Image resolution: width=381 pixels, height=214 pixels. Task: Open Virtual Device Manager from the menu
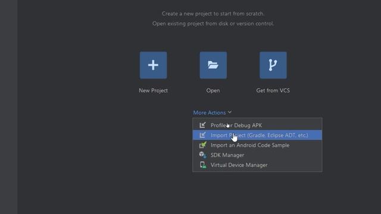pos(257,165)
